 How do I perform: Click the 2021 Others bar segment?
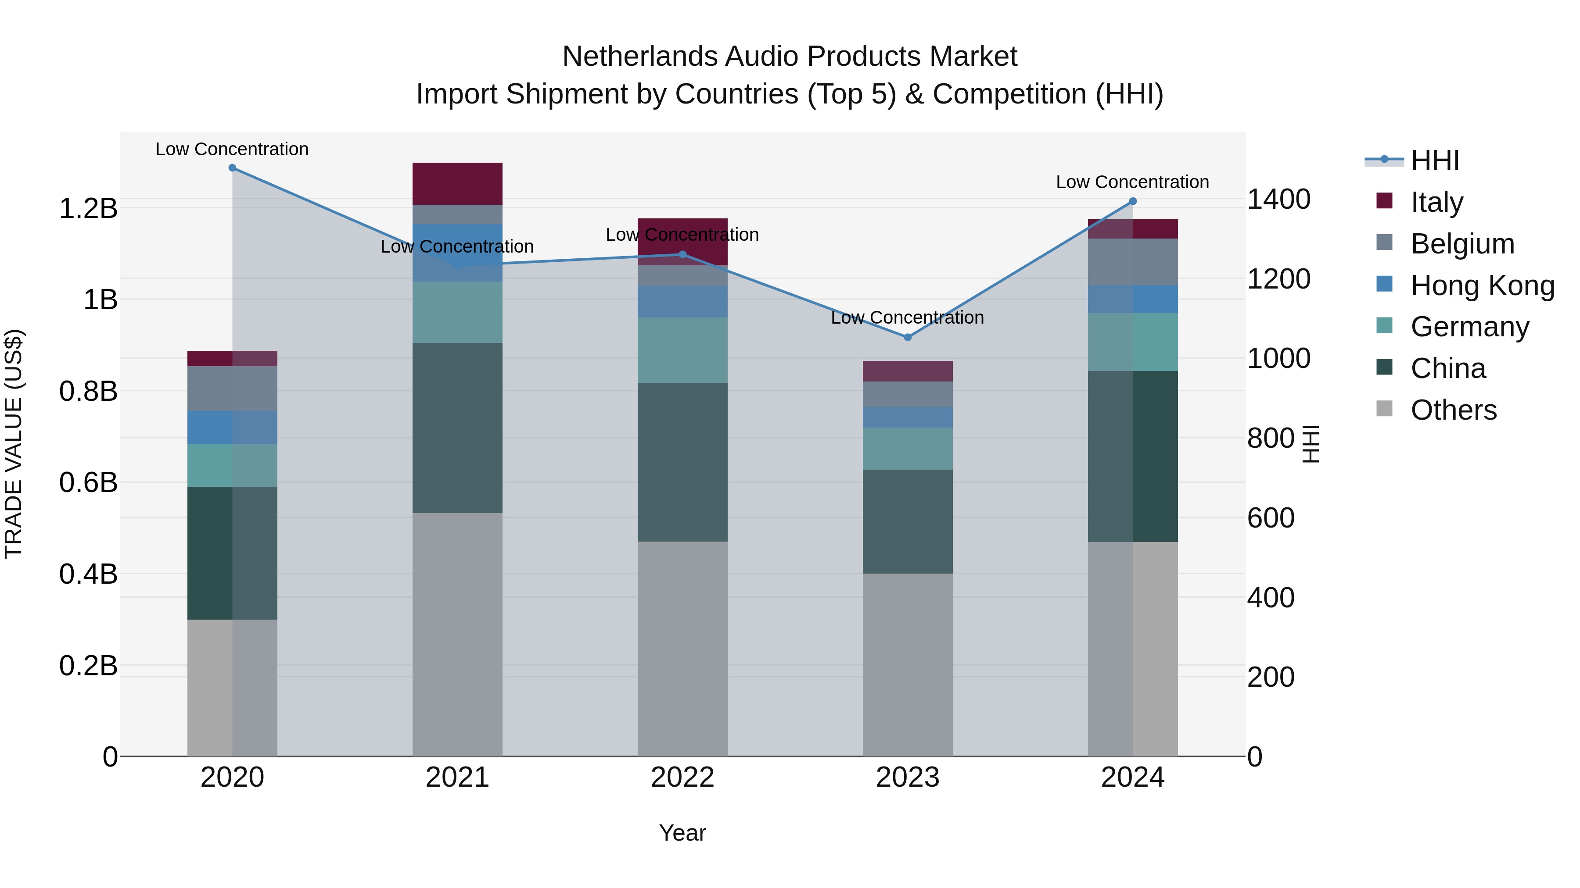[x=458, y=634]
